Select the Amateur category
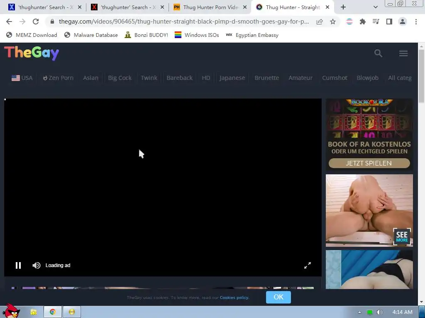Viewport: 425px width, 318px height. [x=300, y=78]
